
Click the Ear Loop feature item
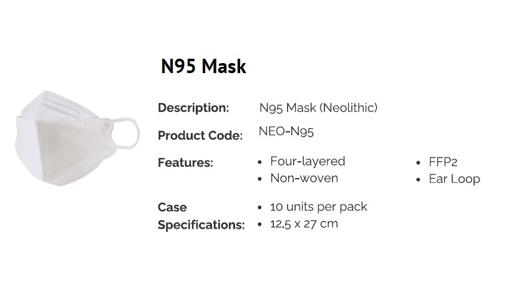(455, 179)
